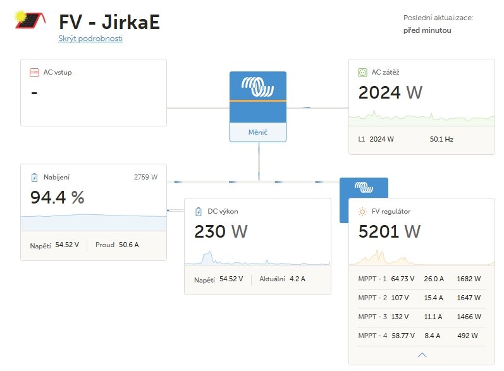504x371 pixels.
Task: Click the battery state of charge graph
Action: point(94,222)
